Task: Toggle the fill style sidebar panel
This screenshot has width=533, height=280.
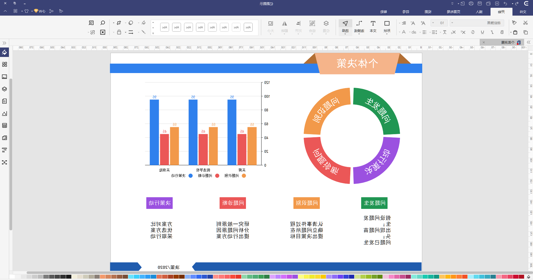Action: [x=4, y=52]
